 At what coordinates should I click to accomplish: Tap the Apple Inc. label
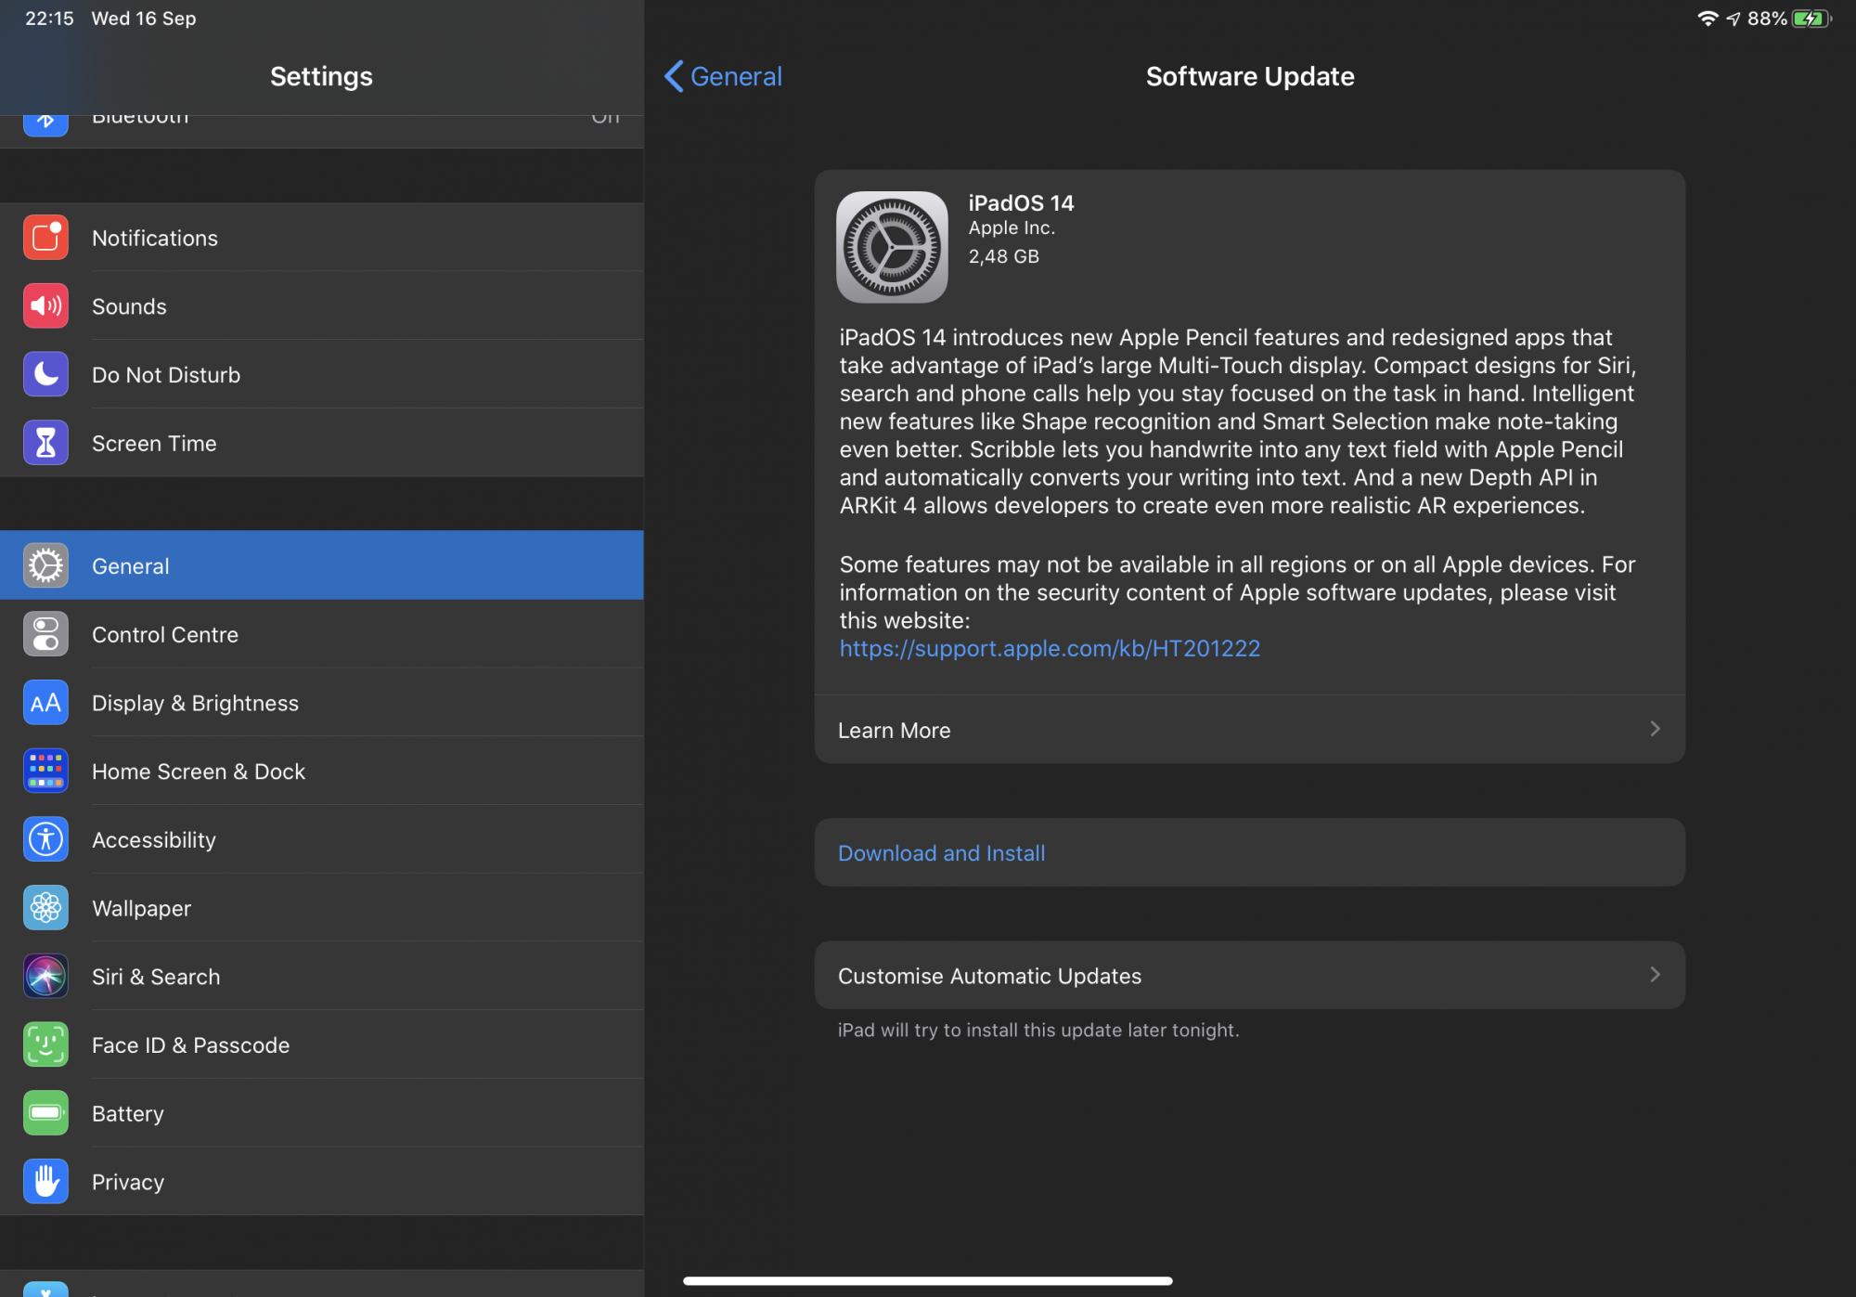pyautogui.click(x=1012, y=228)
